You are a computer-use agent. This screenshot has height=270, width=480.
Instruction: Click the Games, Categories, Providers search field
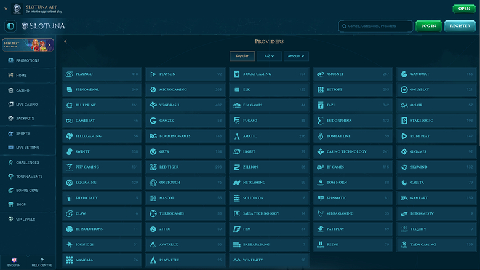click(375, 26)
